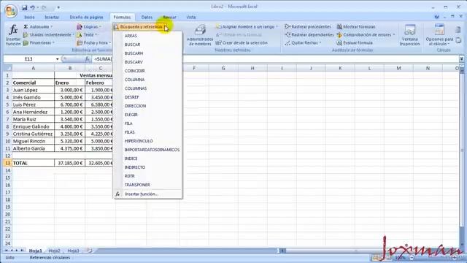Screen dimensions: 467x263
Task: Select COINCIDIR function from menu
Action: [x=148, y=71]
